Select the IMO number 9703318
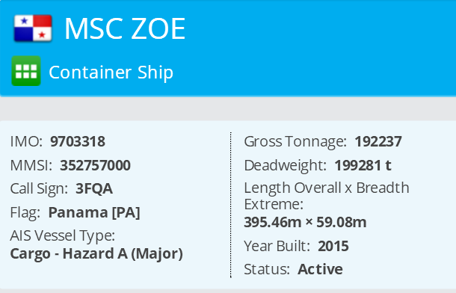The image size is (456, 293). pyautogui.click(x=78, y=141)
